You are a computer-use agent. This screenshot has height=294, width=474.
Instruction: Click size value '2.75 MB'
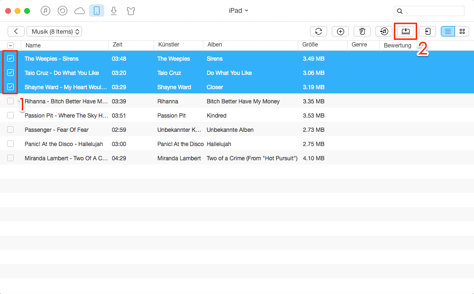pos(313,144)
